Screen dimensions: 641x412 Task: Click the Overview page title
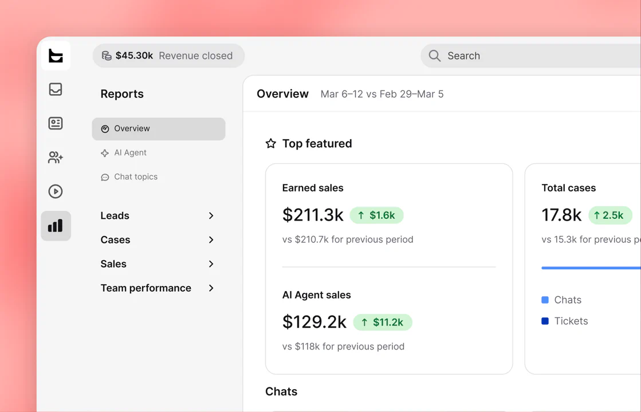tap(282, 94)
